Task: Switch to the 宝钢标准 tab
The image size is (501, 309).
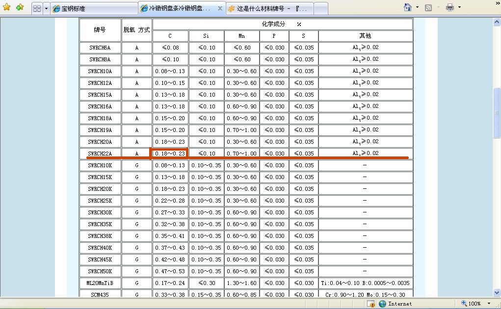Action: 94,9
